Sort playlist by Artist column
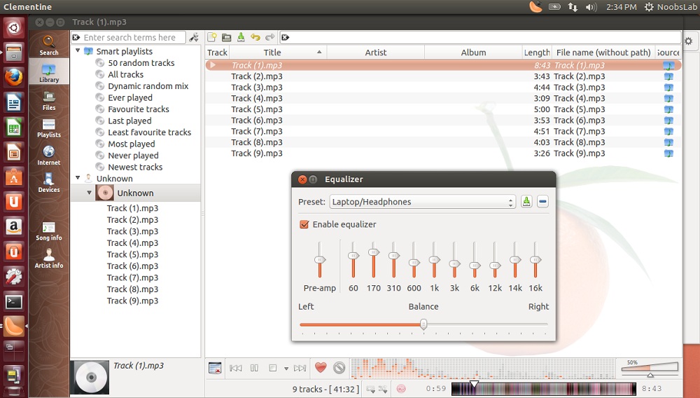The width and height of the screenshot is (700, 398). coord(375,53)
